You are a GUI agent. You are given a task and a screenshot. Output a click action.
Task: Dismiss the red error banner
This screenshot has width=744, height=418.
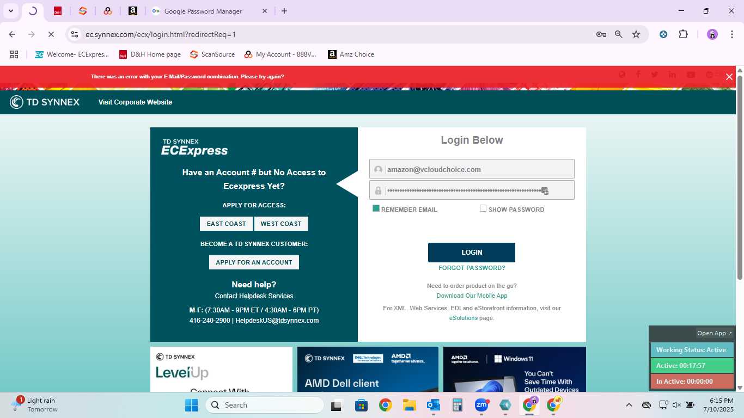(x=729, y=77)
